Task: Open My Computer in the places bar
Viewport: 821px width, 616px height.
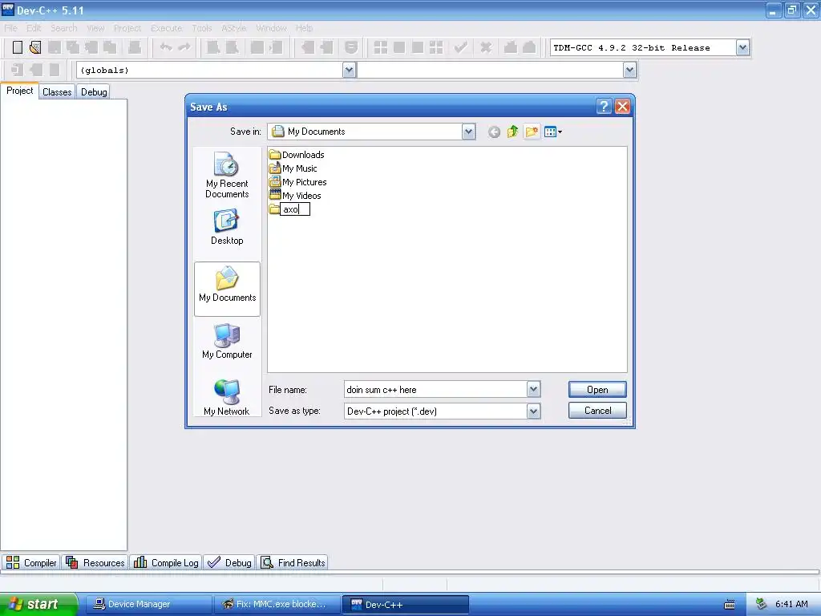Action: (x=227, y=341)
